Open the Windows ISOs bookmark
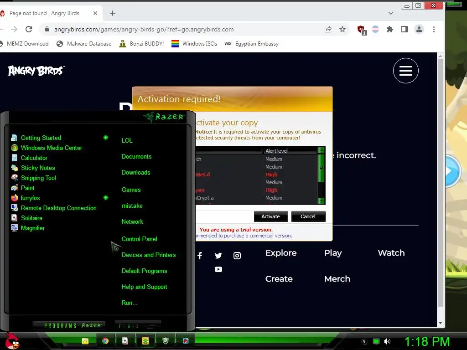 (x=194, y=44)
